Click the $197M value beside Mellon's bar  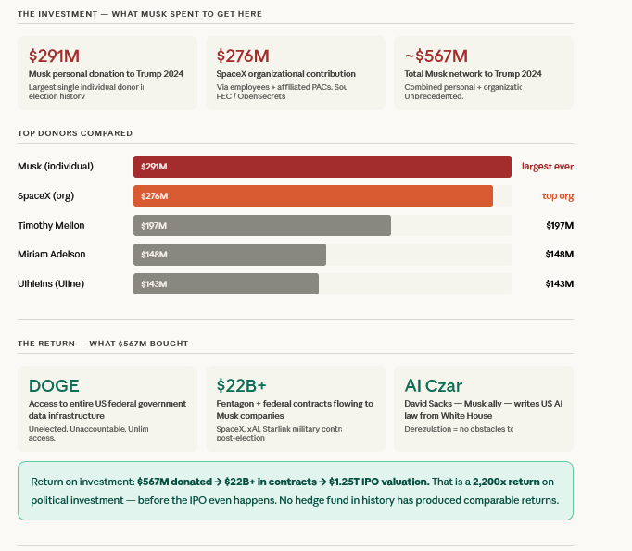(x=560, y=226)
